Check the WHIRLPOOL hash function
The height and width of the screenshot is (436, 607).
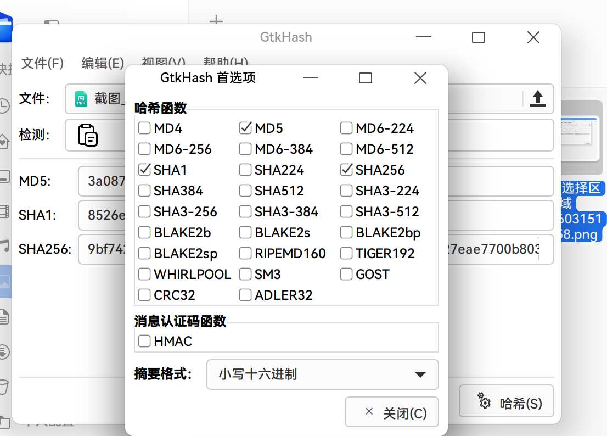[x=145, y=274]
